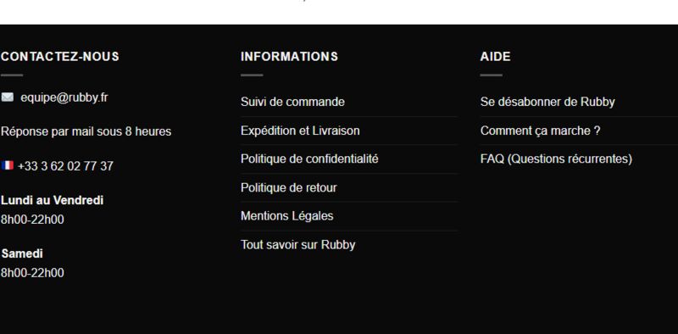Open Suivi de commande page
The image size is (678, 334).
[292, 102]
